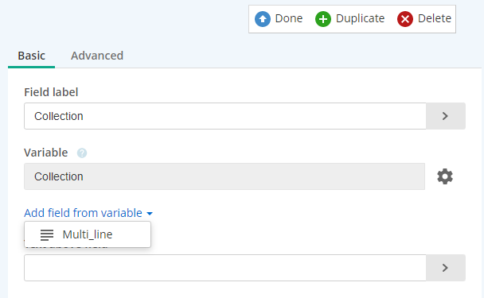Select Multi_line from the dropdown list
This screenshot has width=484, height=298.
[88, 234]
